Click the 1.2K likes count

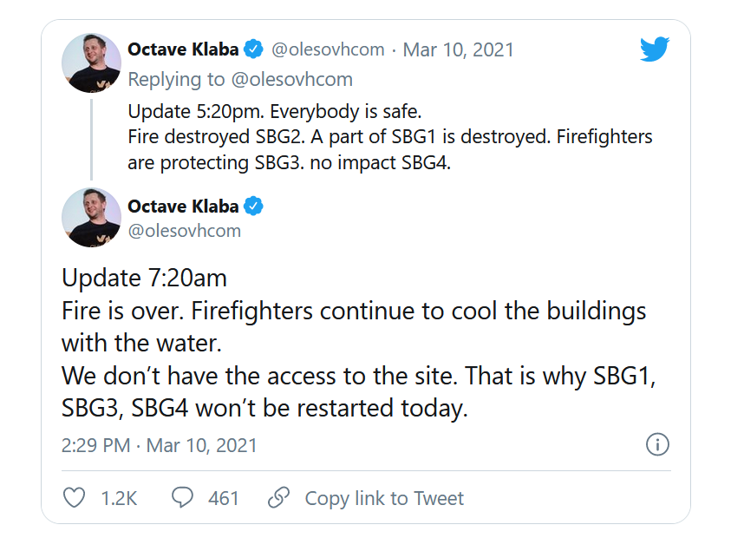click(x=119, y=498)
